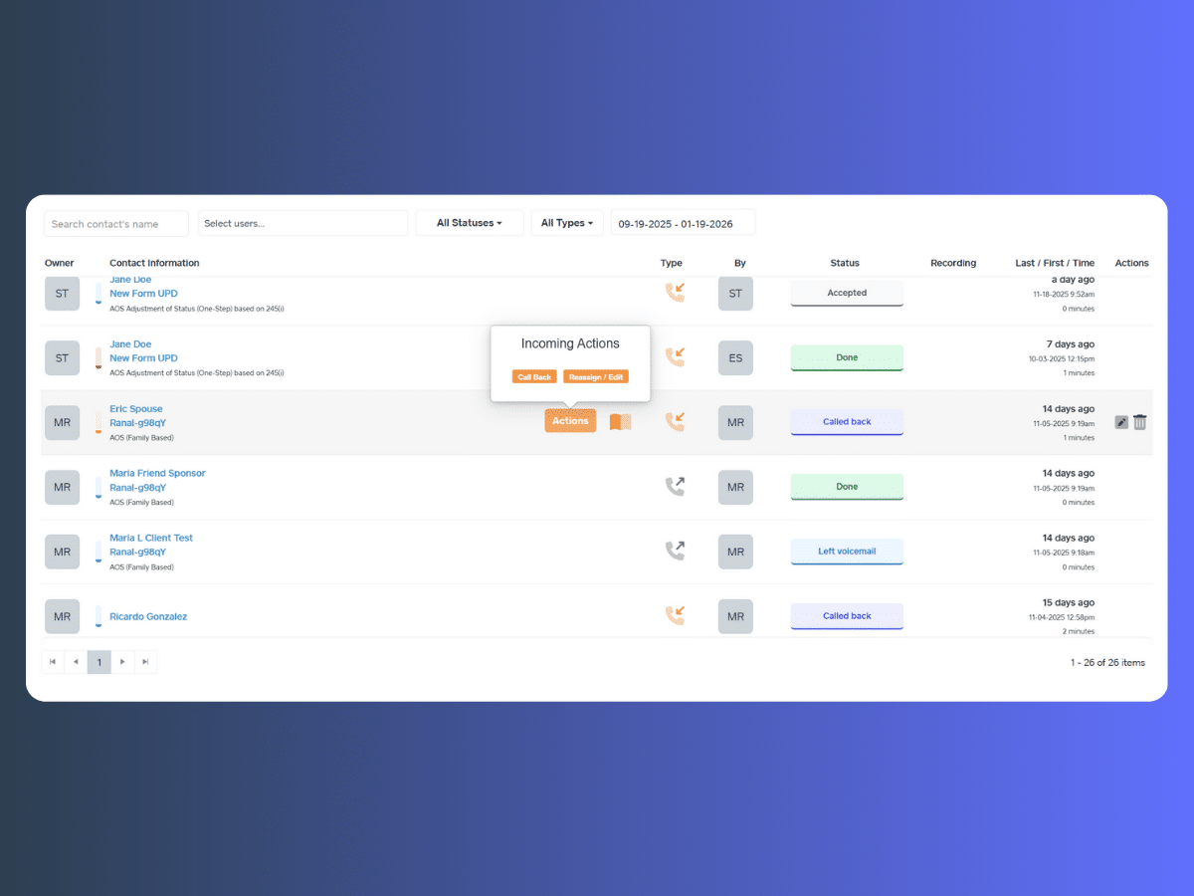
Task: Expand the All Statuses filter dropdown
Action: 469,223
